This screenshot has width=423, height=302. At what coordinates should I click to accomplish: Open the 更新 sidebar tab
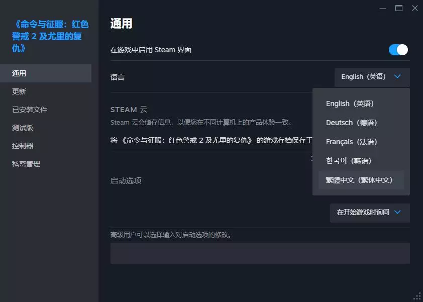[x=46, y=91]
